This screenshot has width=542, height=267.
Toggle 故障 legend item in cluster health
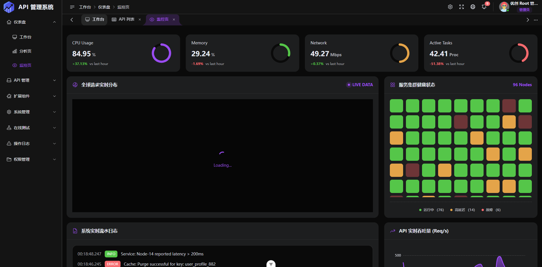(x=491, y=210)
